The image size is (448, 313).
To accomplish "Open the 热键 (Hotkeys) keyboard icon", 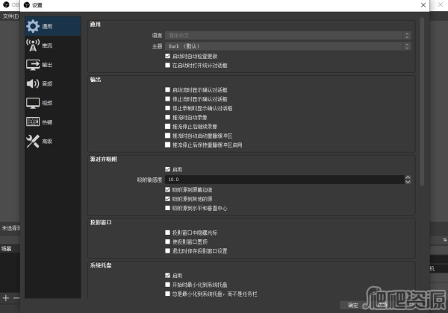I will (33, 121).
